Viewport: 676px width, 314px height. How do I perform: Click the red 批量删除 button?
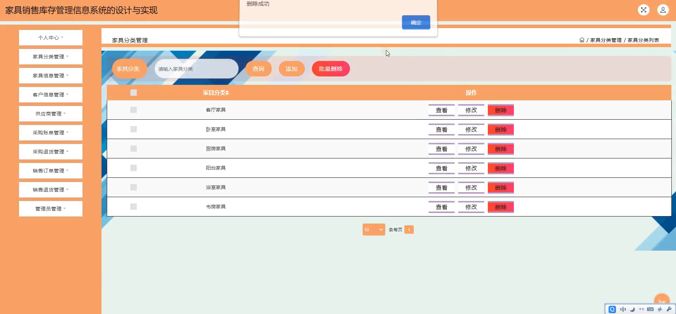(x=331, y=69)
